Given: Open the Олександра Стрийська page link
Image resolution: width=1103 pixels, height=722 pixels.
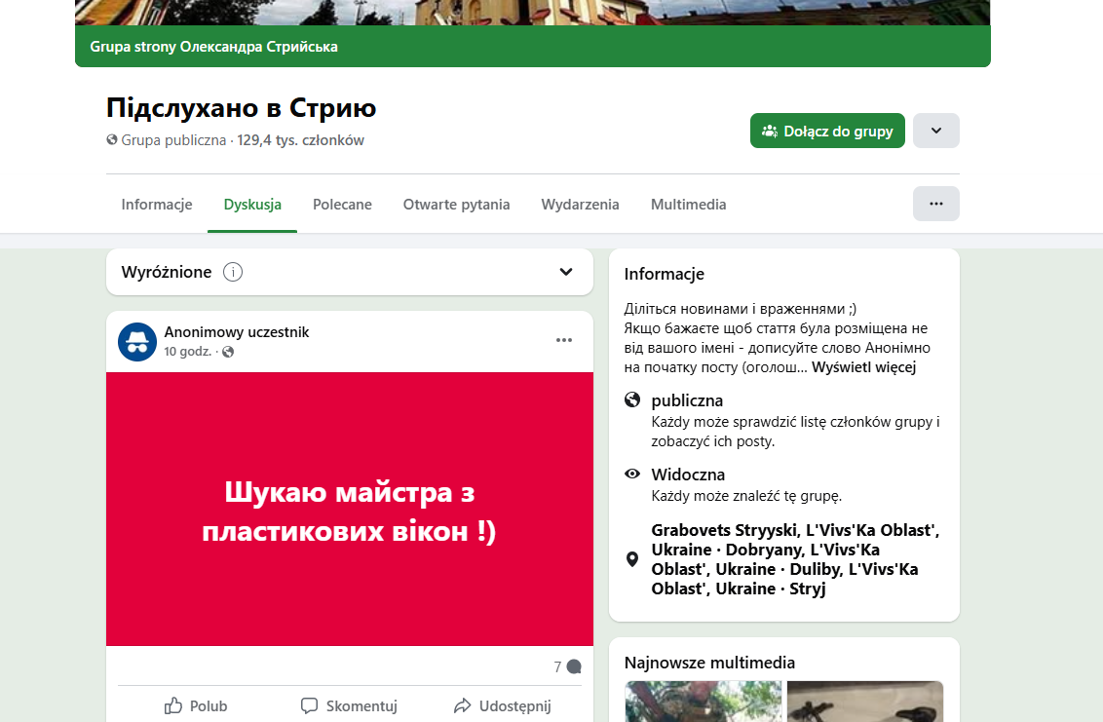Looking at the screenshot, I should tap(259, 47).
